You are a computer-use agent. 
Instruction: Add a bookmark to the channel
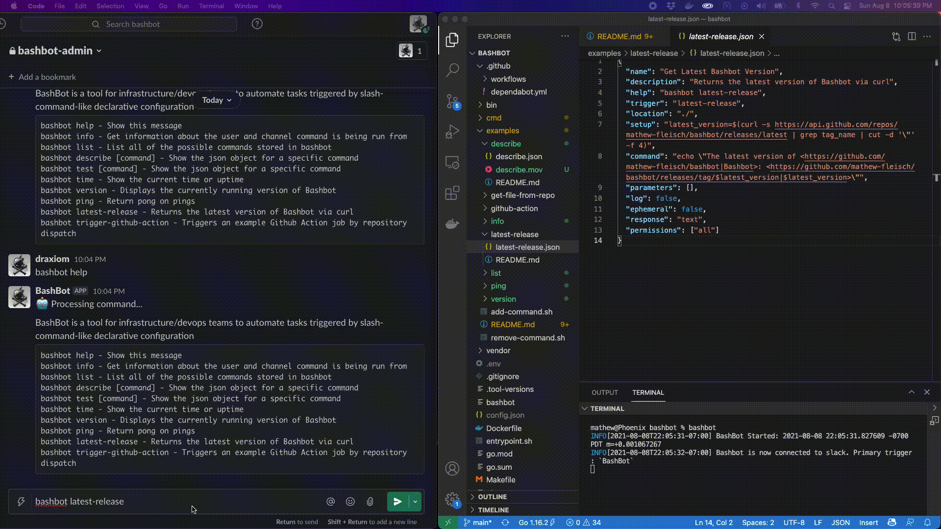[42, 77]
